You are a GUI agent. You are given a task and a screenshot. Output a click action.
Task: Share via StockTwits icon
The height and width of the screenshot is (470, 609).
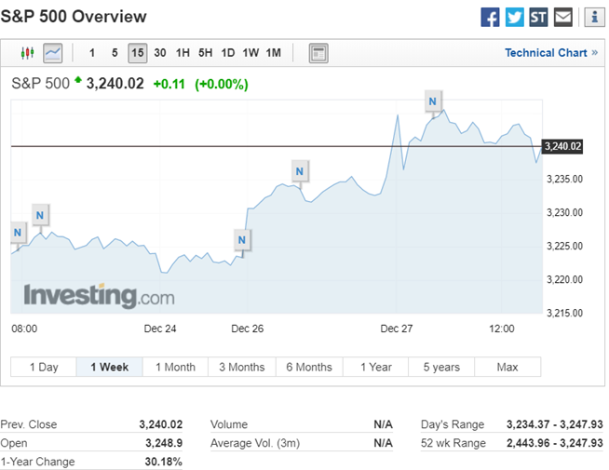click(538, 17)
